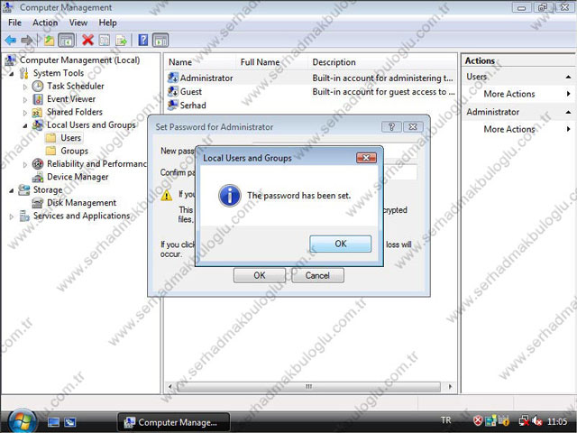This screenshot has height=433, width=577.
Task: Collapse the Users section in Actions pane
Action: [568, 77]
